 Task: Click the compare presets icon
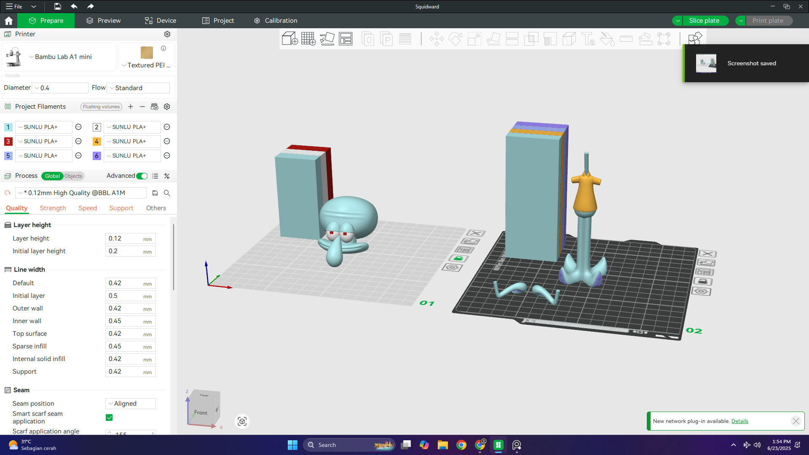[167, 176]
